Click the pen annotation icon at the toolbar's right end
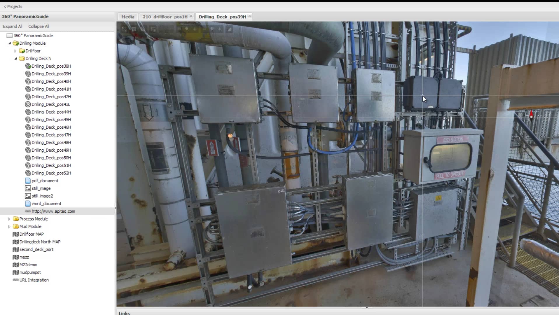 (x=229, y=29)
